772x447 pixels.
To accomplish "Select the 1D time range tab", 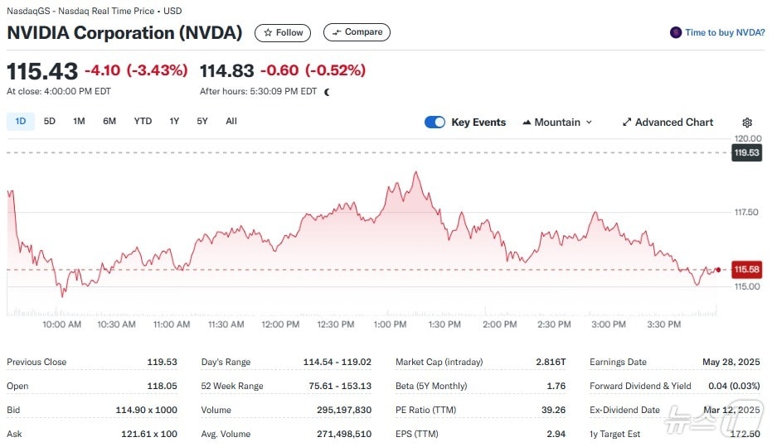I will [x=21, y=122].
